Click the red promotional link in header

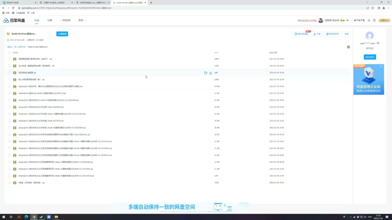coord(307,21)
